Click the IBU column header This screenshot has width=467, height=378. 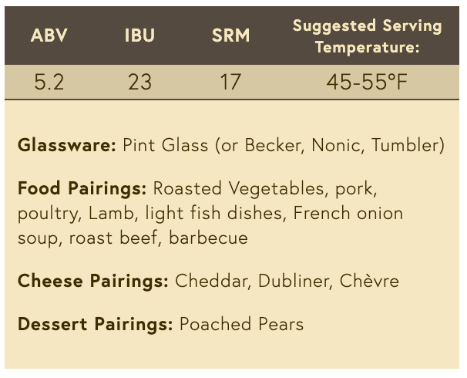[139, 36]
